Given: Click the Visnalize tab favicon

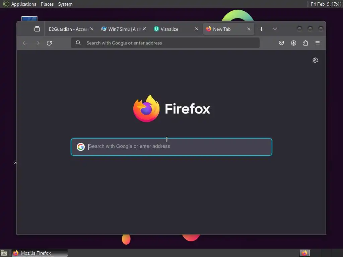Looking at the screenshot, I should (156, 29).
